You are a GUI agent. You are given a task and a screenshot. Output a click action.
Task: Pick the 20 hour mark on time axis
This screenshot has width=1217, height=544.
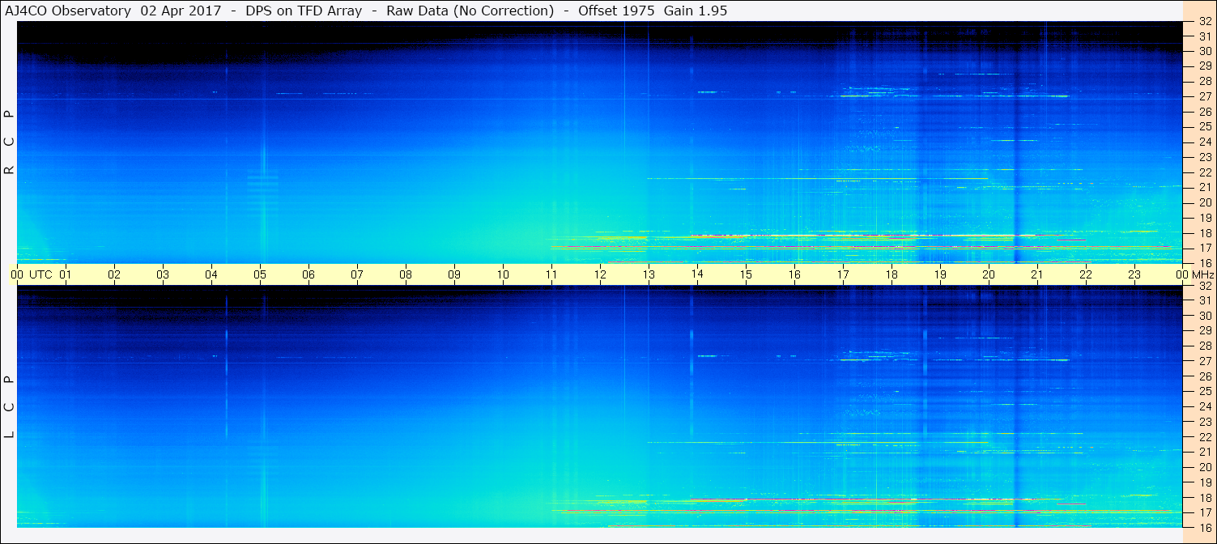(x=988, y=274)
